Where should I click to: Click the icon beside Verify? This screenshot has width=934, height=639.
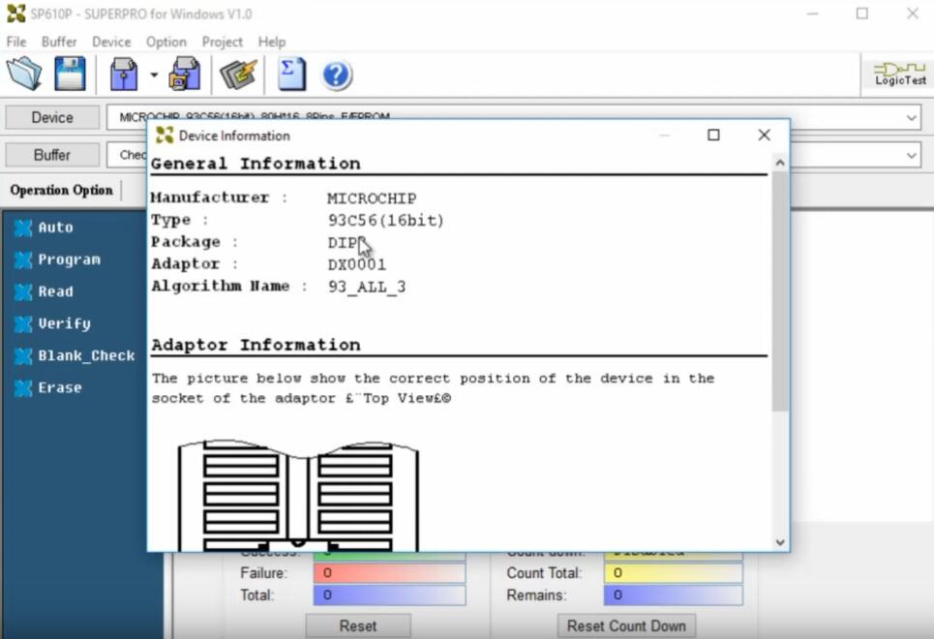(23, 324)
